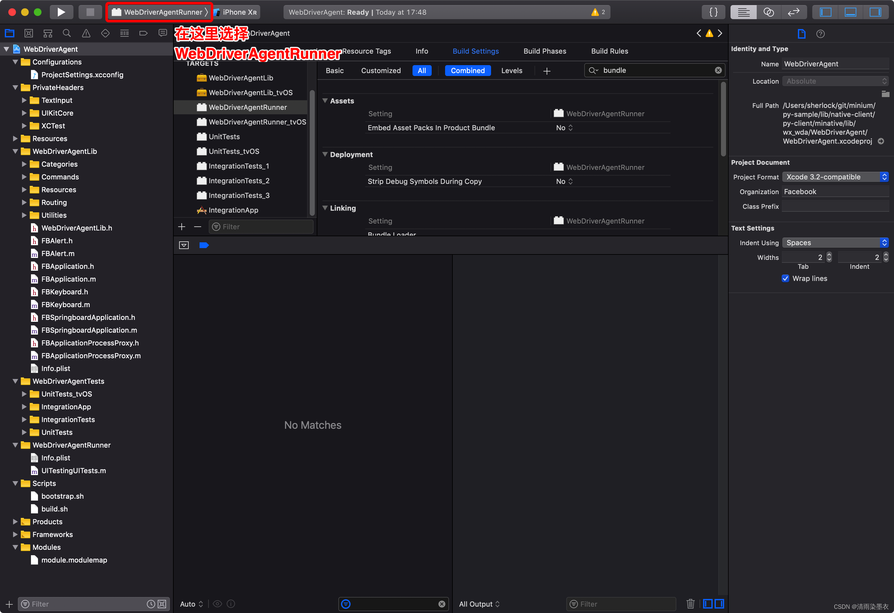Open the Find navigator magnifier icon
Screen dimensions: 894x613
(x=66, y=34)
